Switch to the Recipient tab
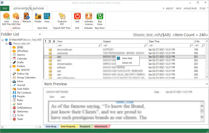 (85, 126)
